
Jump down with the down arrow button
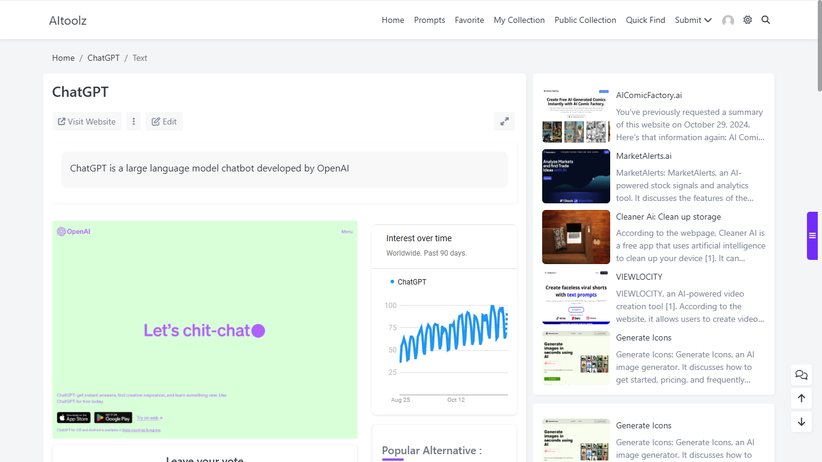[802, 422]
